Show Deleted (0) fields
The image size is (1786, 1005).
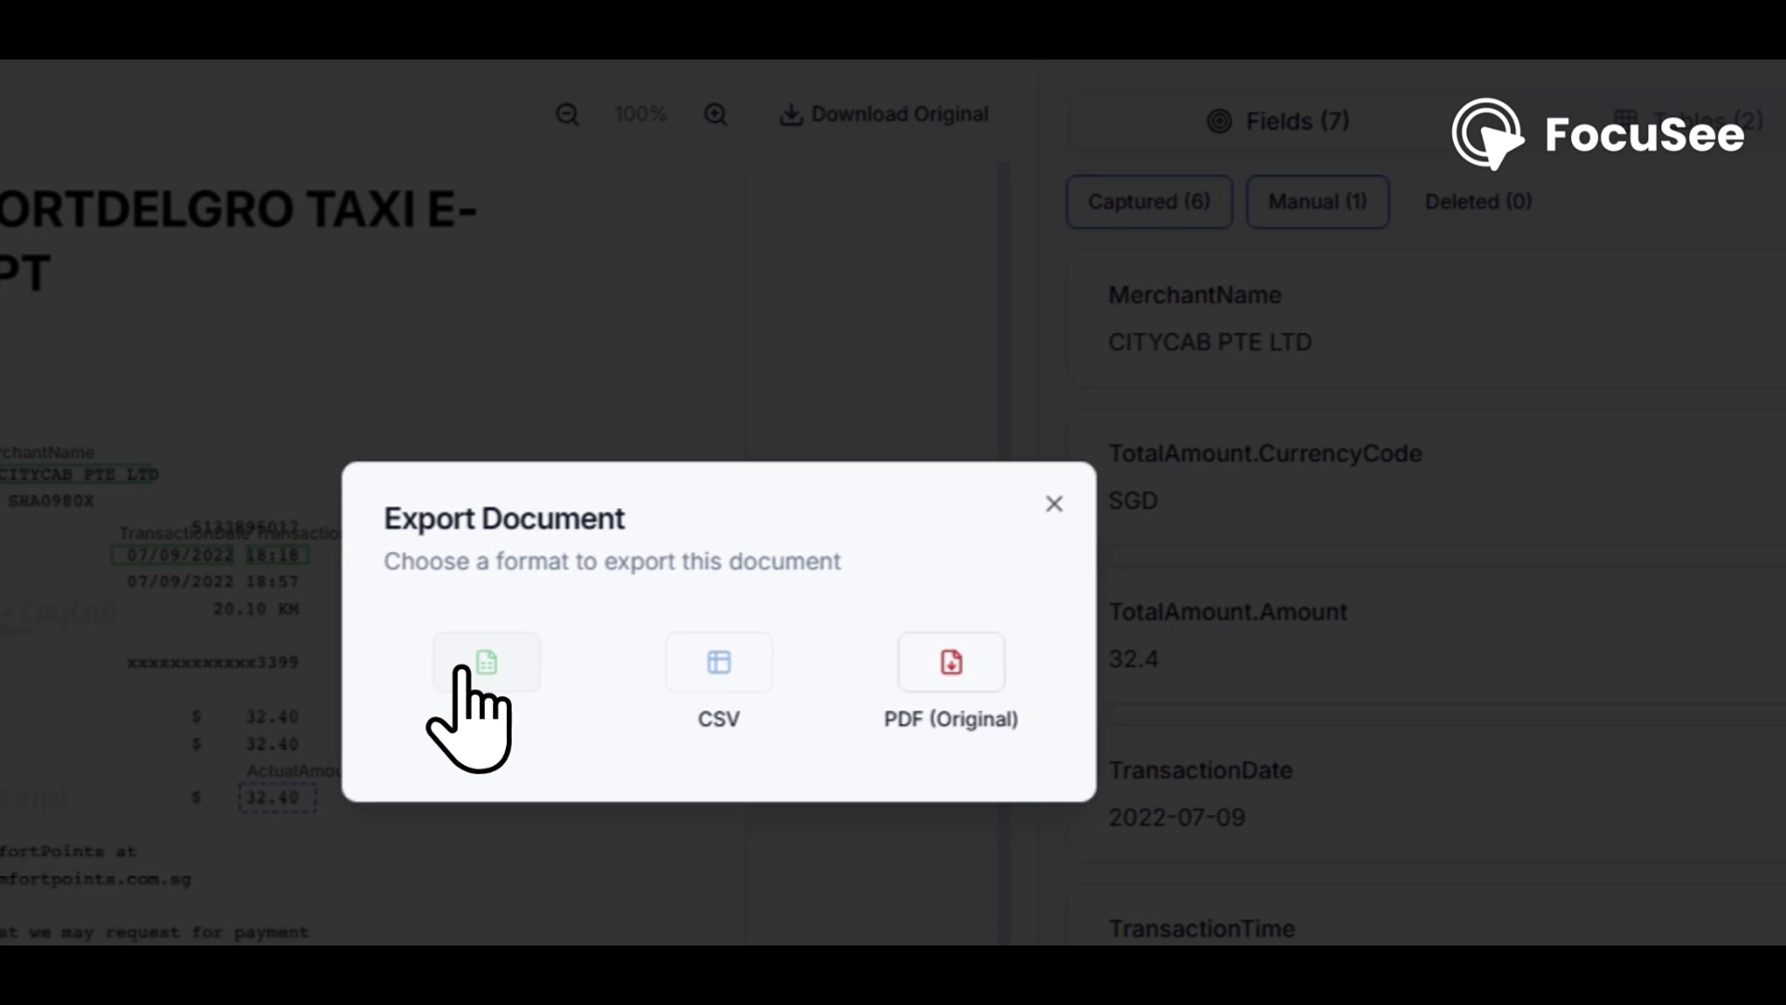point(1478,202)
